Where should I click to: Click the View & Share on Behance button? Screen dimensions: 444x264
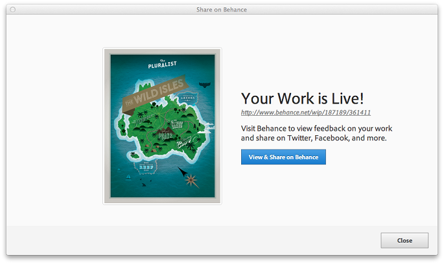pos(283,157)
